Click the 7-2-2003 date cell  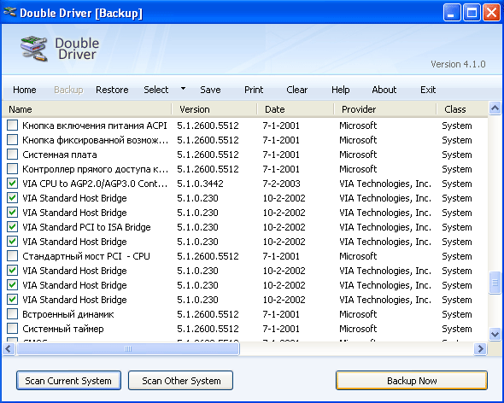pos(281,184)
